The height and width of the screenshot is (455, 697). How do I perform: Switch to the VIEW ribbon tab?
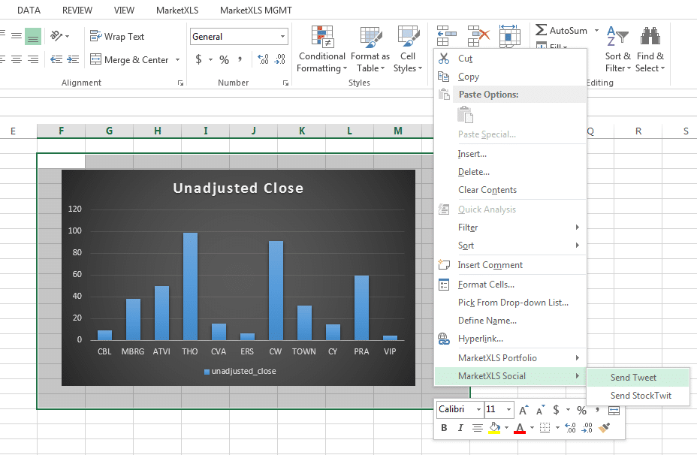pos(124,11)
